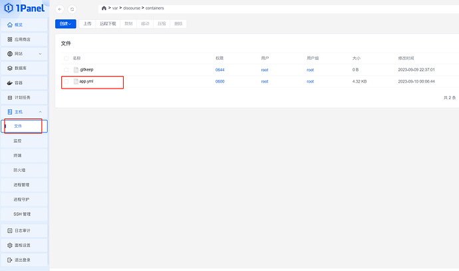Expand the 网站 website menu
The image size is (459, 271).
[x=25, y=53]
